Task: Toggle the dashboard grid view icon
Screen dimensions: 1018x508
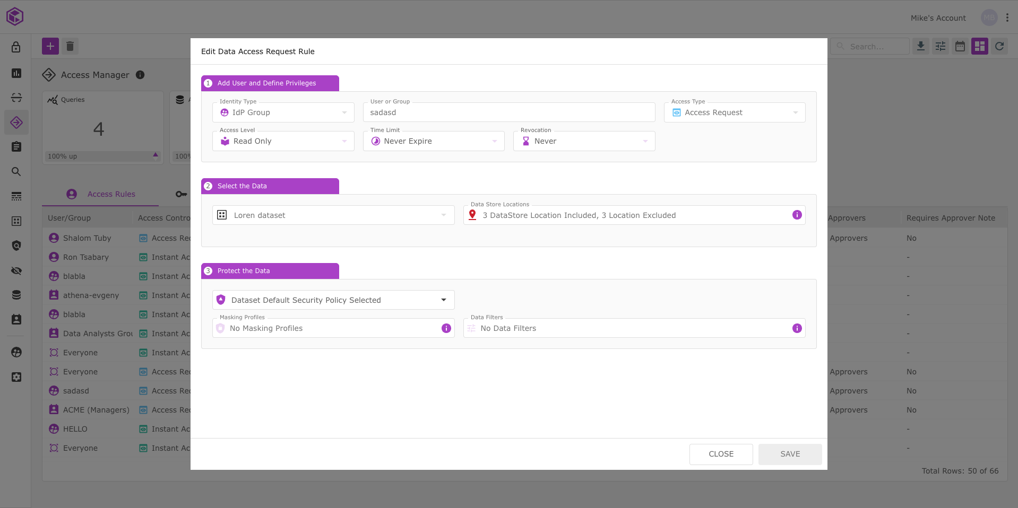Action: pyautogui.click(x=980, y=46)
